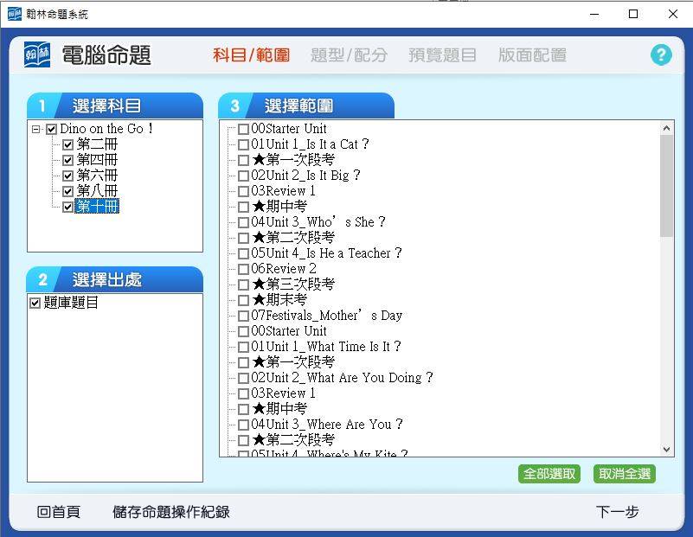The width and height of the screenshot is (693, 537).
Task: Go back with 回首頁 link
Action: coord(58,512)
